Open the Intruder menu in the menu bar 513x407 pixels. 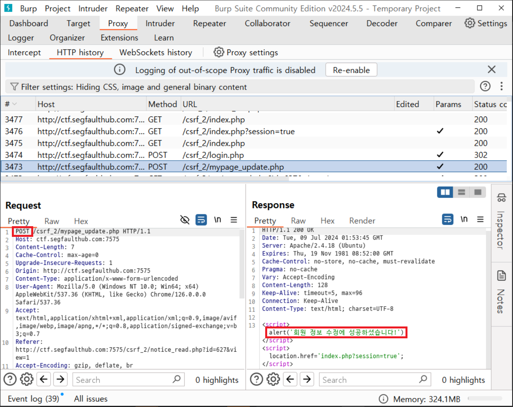point(93,8)
